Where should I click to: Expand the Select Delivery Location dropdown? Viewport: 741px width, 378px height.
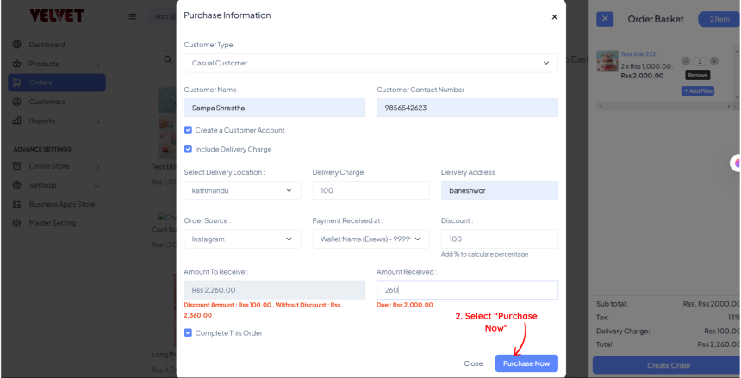(x=242, y=190)
